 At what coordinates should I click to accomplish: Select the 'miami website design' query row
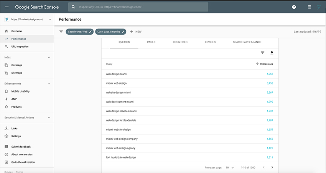coord(190,129)
